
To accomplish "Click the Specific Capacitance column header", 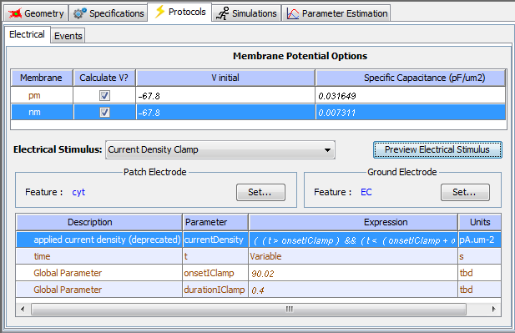I will (x=411, y=78).
